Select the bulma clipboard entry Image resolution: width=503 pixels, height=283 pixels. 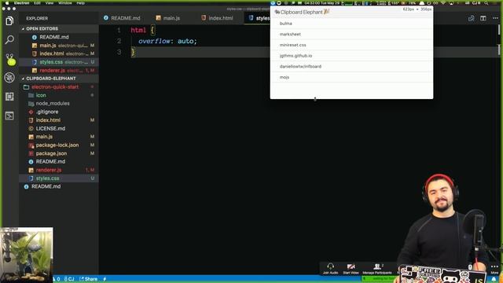tap(351, 24)
